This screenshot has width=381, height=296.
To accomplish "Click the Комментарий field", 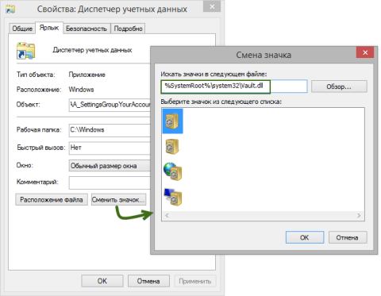I will click(x=110, y=183).
